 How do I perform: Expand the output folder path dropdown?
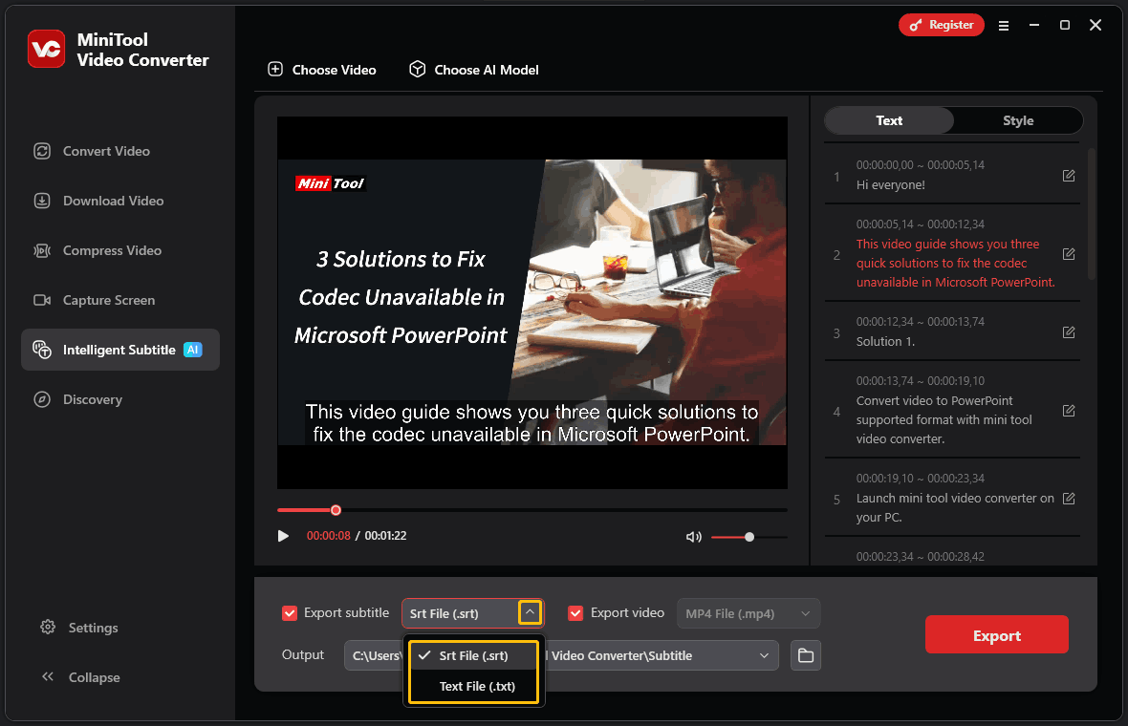point(764,655)
